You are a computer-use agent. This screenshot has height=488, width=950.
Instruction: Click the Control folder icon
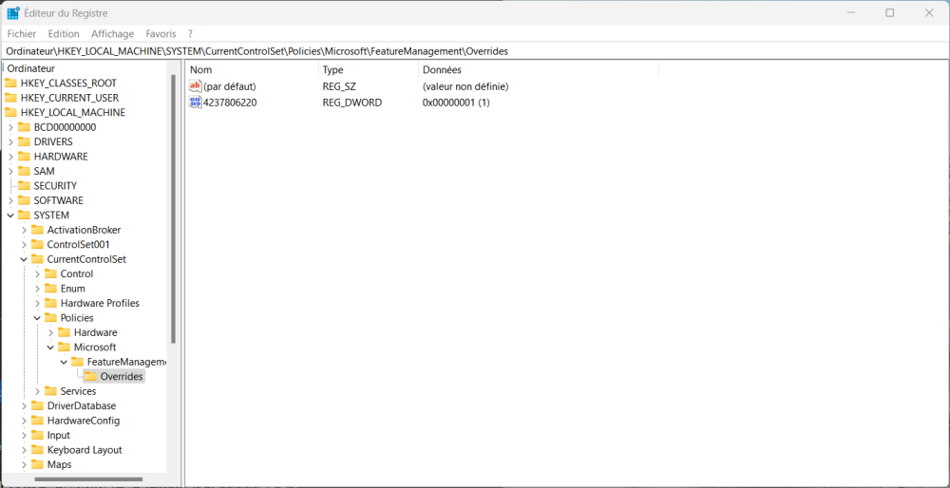pyautogui.click(x=50, y=273)
